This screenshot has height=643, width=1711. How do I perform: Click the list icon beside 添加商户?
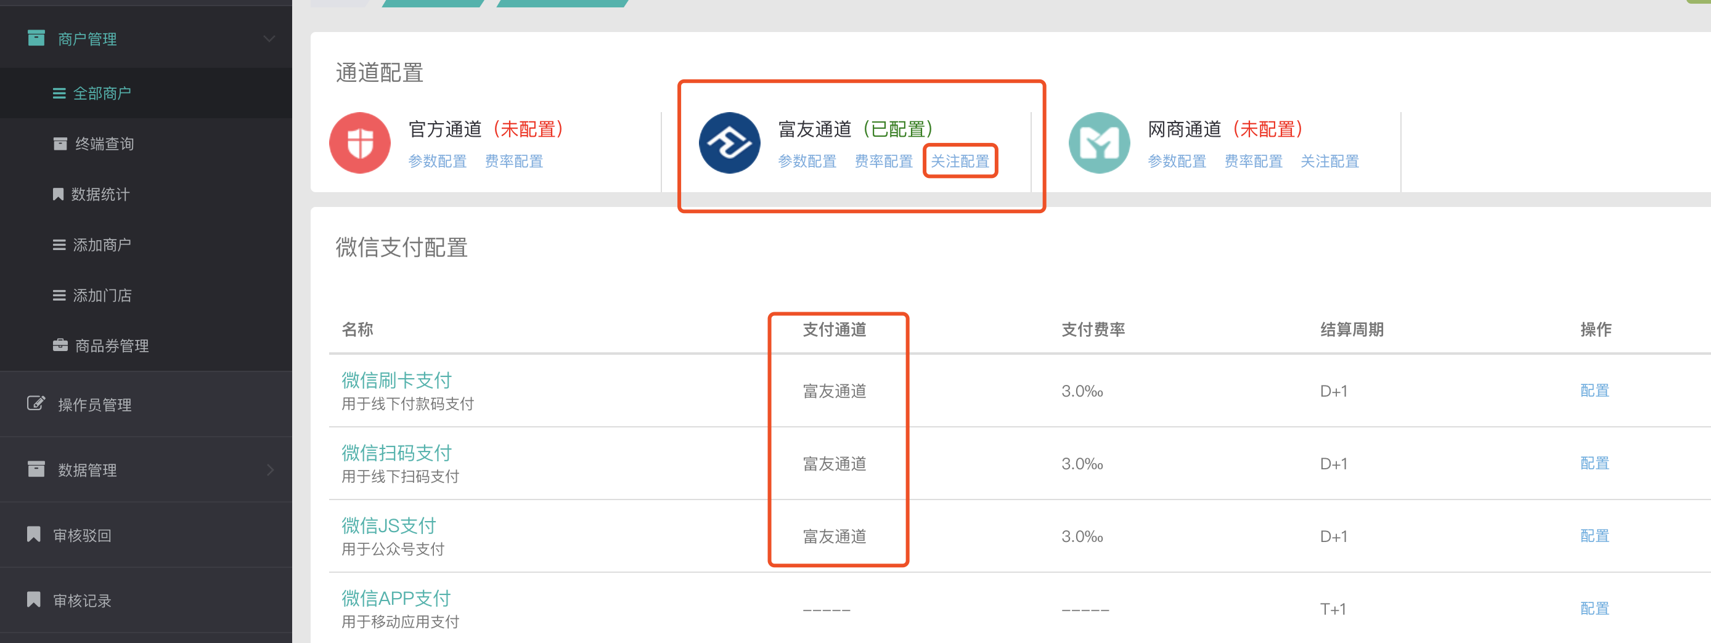click(x=59, y=245)
